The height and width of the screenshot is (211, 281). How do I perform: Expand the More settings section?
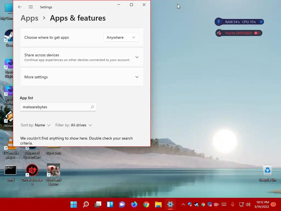[82, 77]
